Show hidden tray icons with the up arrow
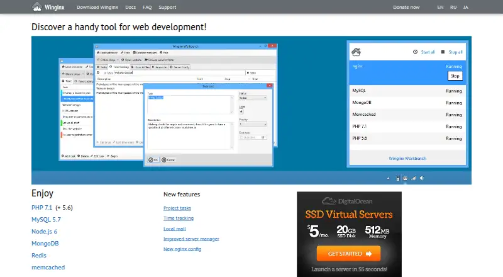Viewport: 503px width, 277px height. tap(388, 178)
